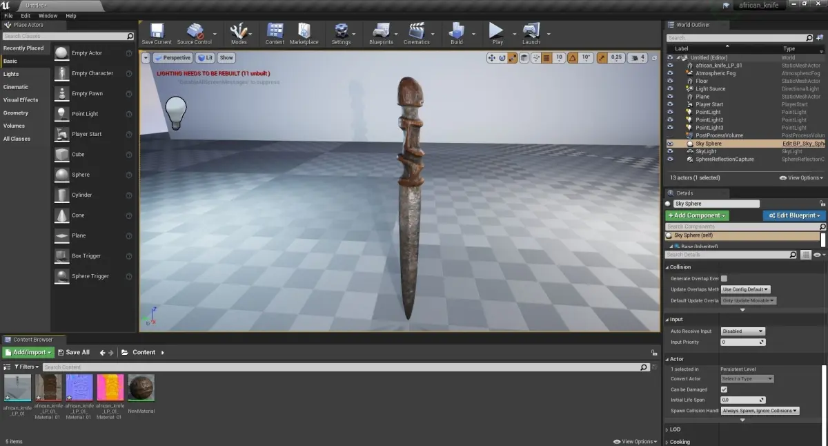Viewport: 828px width, 446px height.
Task: Open Spawn Collision Handling dropdown
Action: (x=760, y=411)
